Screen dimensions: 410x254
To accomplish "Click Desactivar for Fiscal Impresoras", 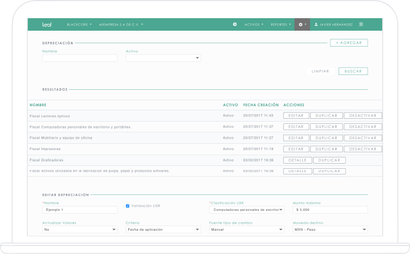I will 362,149.
